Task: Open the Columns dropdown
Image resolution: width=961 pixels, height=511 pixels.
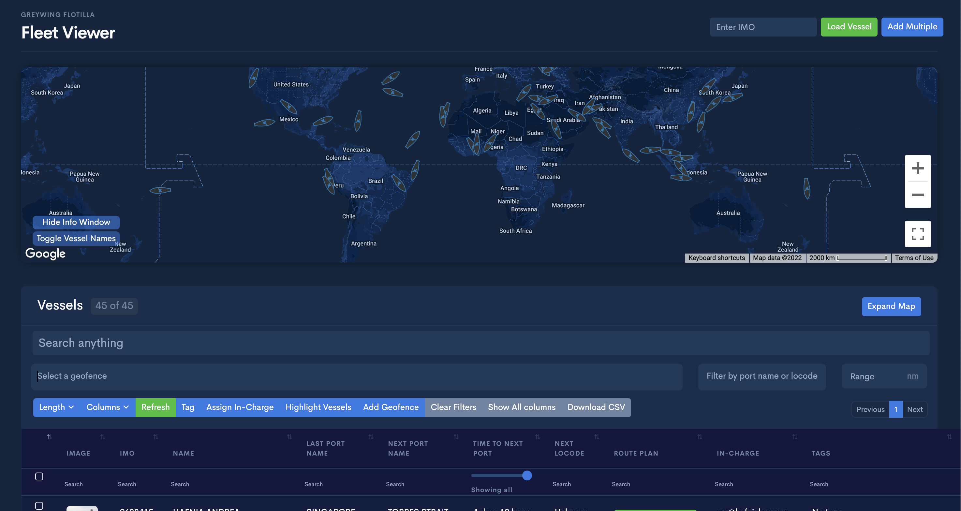Action: [108, 407]
